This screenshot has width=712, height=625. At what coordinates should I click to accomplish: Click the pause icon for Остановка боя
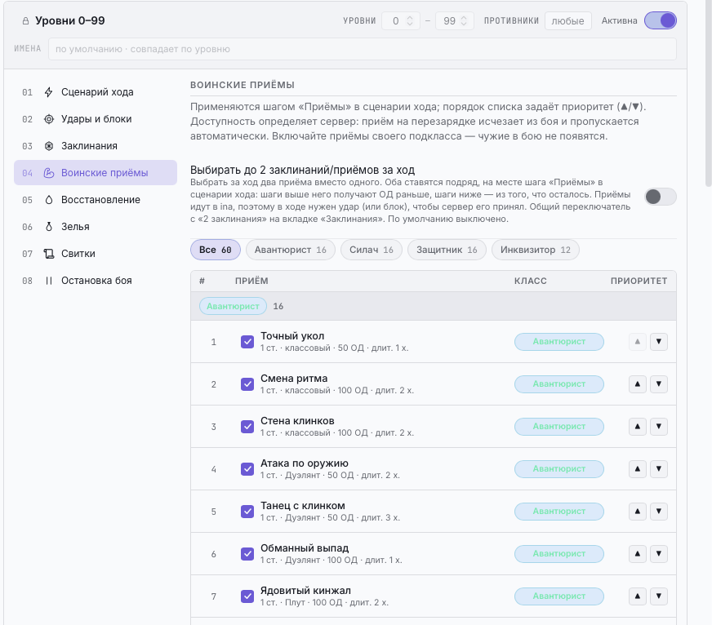click(49, 281)
